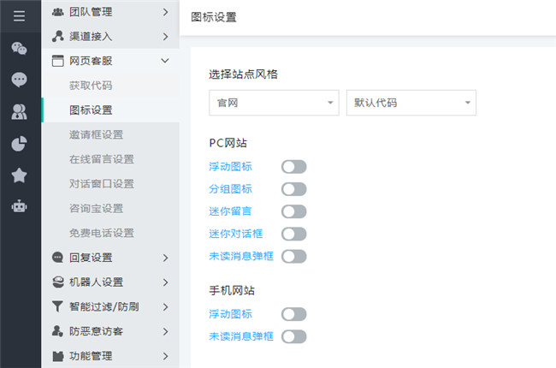
Task: Open the pie chart statistics icon
Action: (x=19, y=143)
